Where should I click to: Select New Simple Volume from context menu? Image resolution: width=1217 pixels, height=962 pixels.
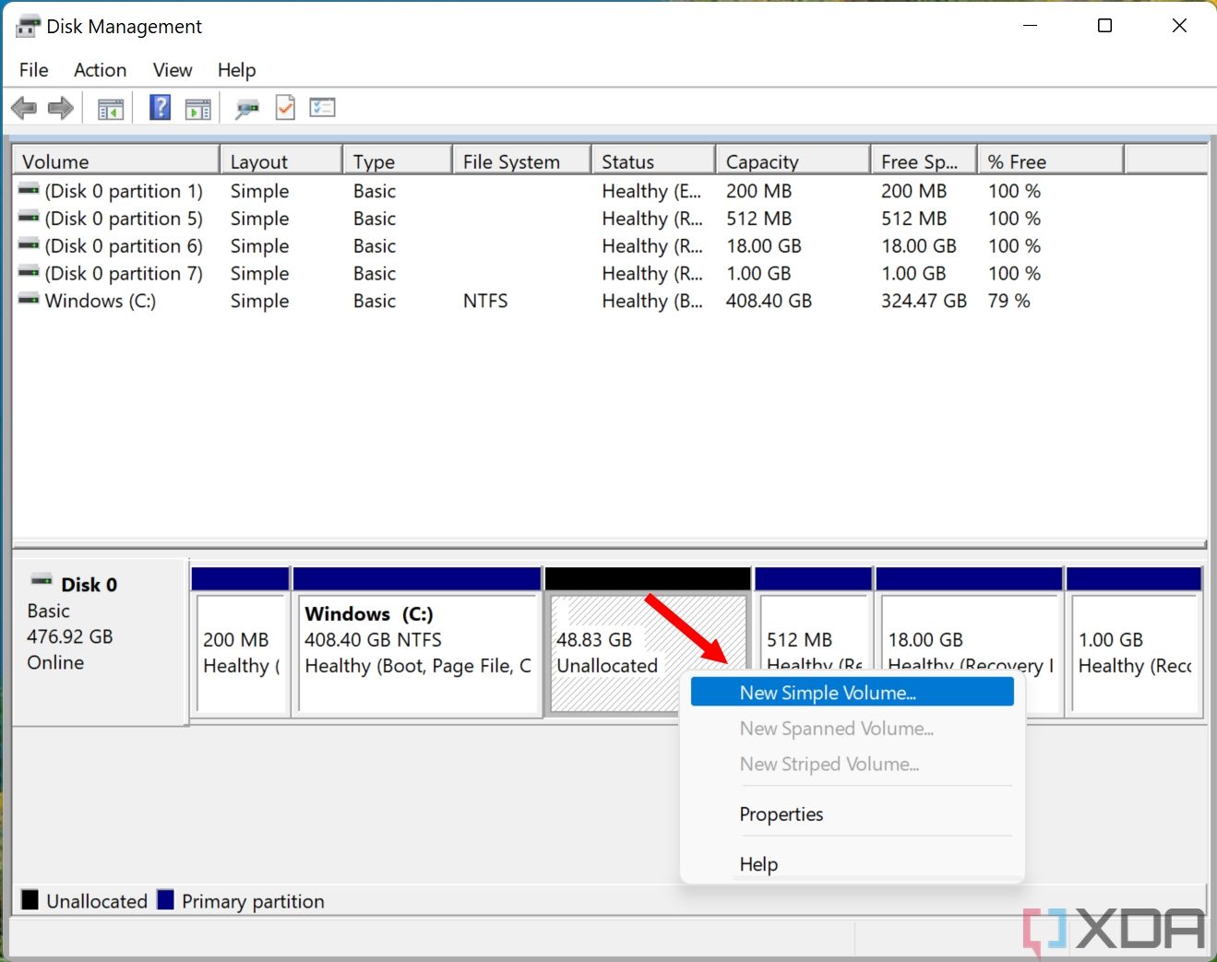[826, 692]
